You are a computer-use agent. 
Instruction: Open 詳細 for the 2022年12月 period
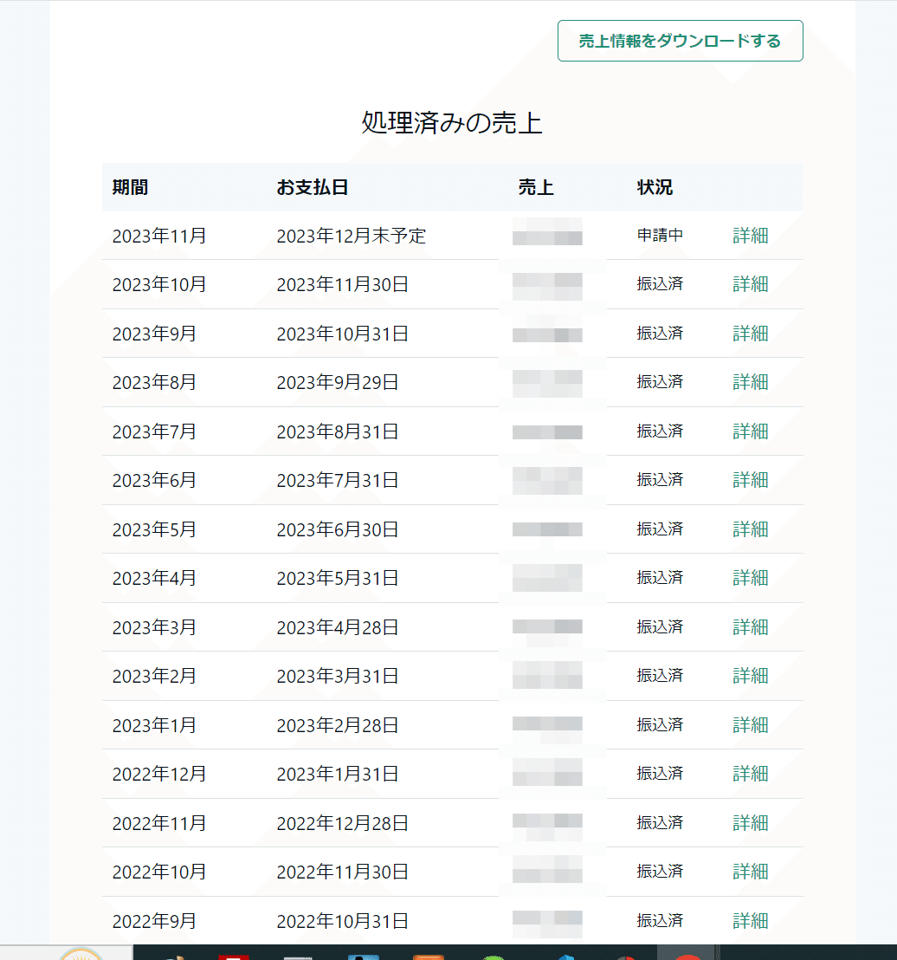pos(750,774)
